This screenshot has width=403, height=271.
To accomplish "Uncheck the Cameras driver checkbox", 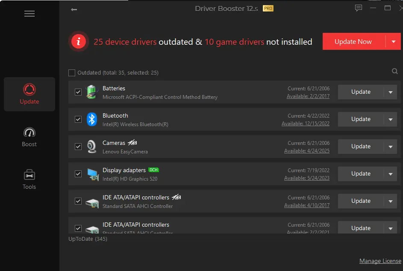I will (78, 147).
